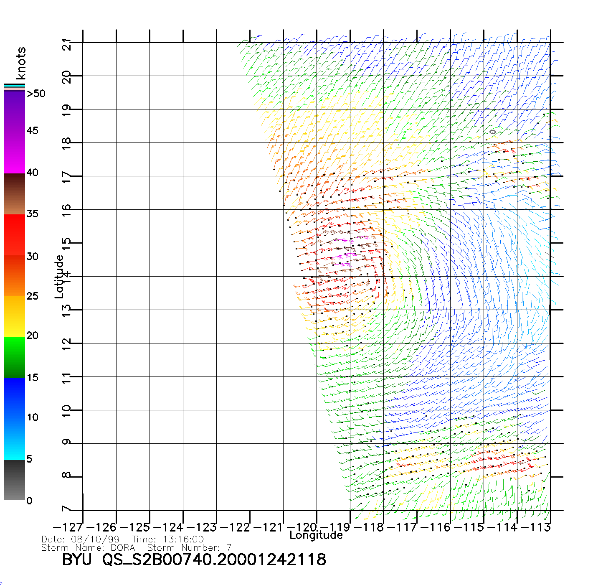The width and height of the screenshot is (593, 585).
Task: Click the magenta 40–45 knots legend segment
Action: (15, 153)
